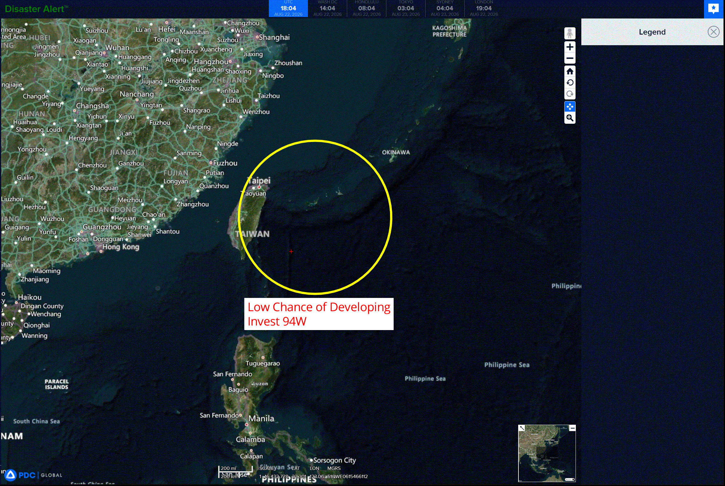The width and height of the screenshot is (725, 486).
Task: Select the London time clock
Action: [484, 9]
